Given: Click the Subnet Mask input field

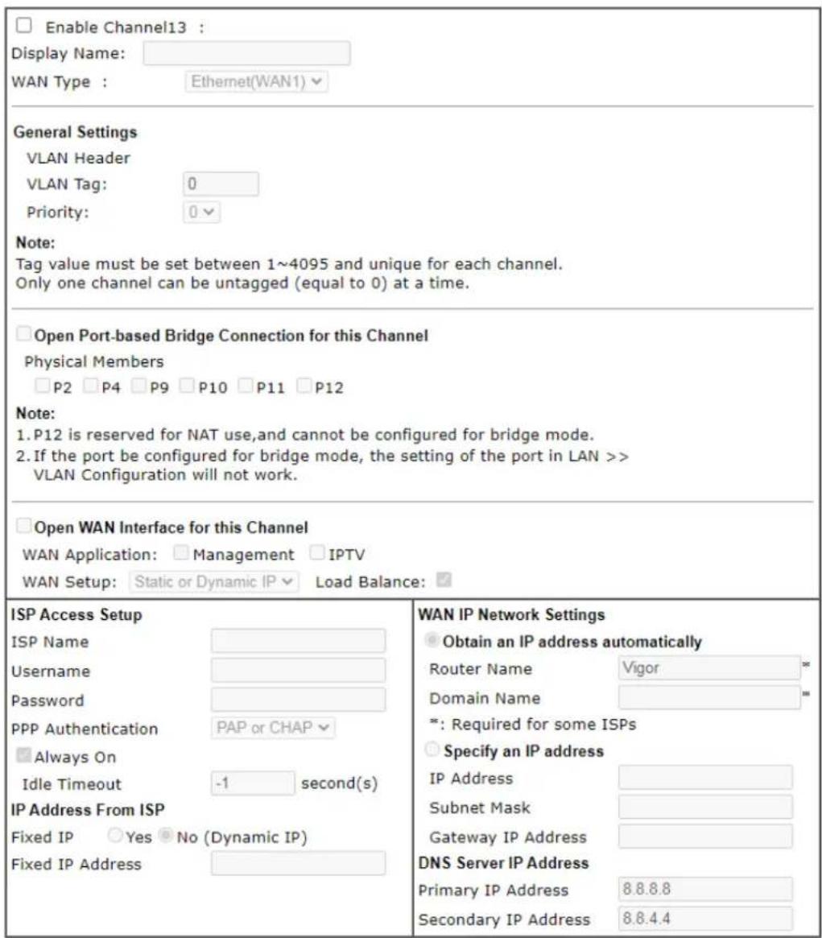Looking at the screenshot, I should (705, 807).
